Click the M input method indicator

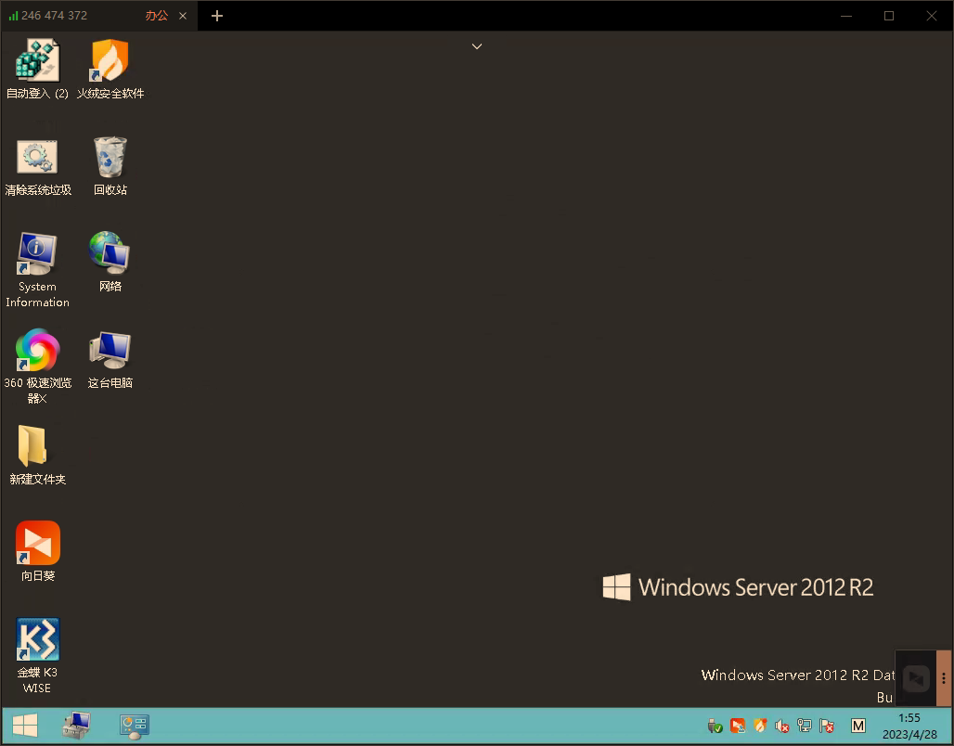pyautogui.click(x=858, y=726)
